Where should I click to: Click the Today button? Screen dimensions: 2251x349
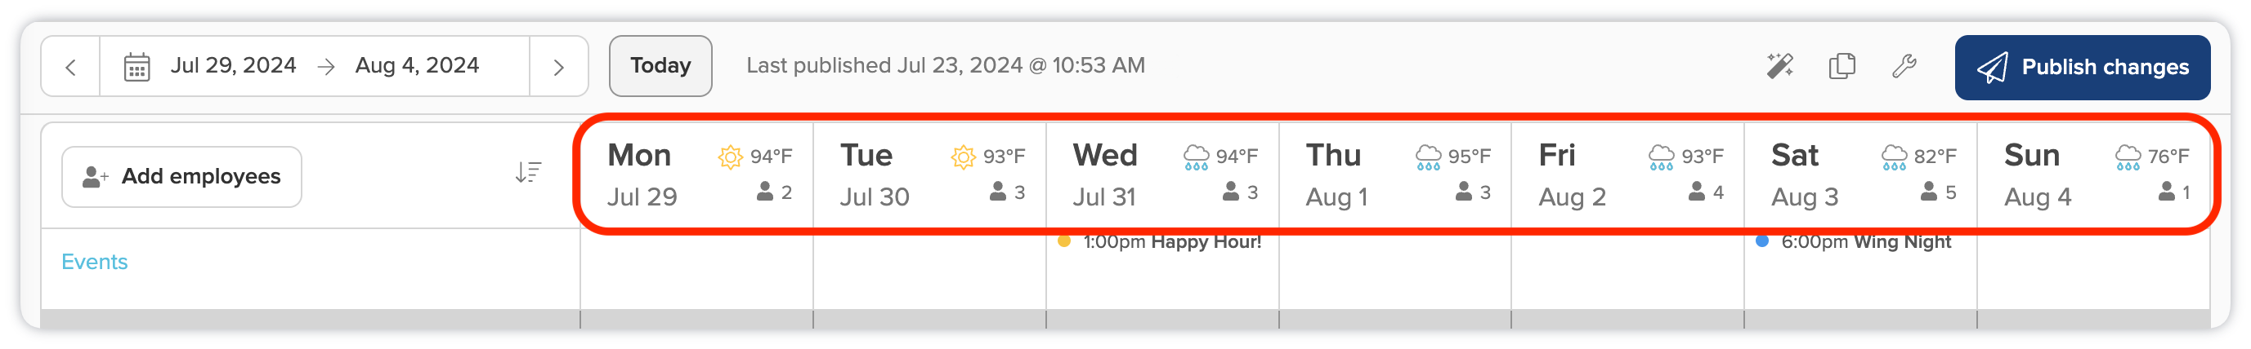tap(660, 66)
